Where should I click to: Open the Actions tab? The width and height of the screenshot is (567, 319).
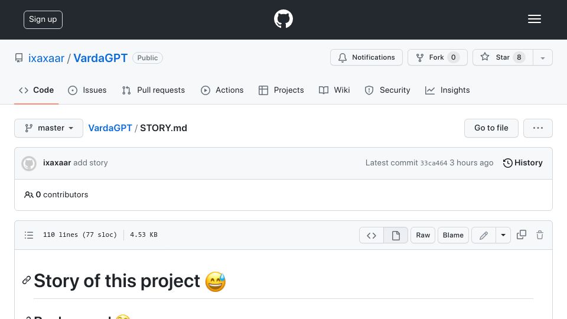(222, 90)
